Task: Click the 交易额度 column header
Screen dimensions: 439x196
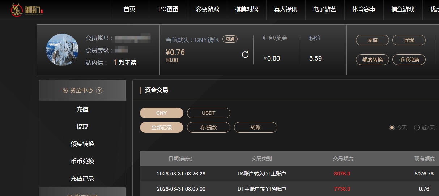Action: [343, 158]
